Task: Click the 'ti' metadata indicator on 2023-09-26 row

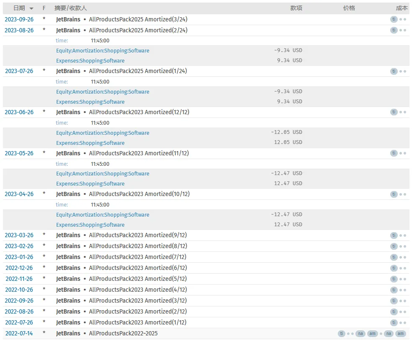Action: click(394, 19)
